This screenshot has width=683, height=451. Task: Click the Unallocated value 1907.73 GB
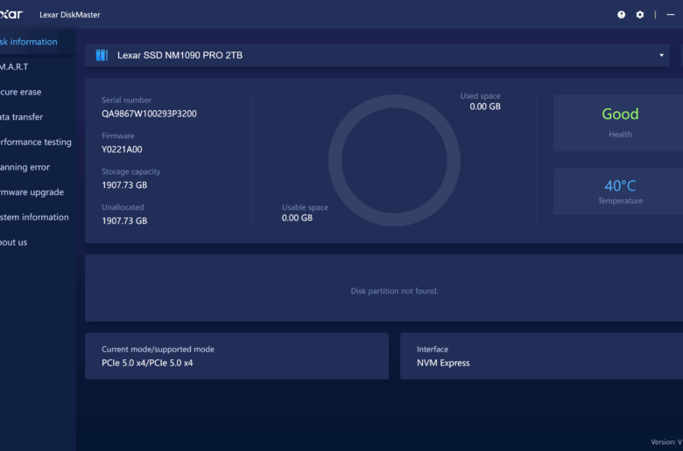click(x=124, y=221)
